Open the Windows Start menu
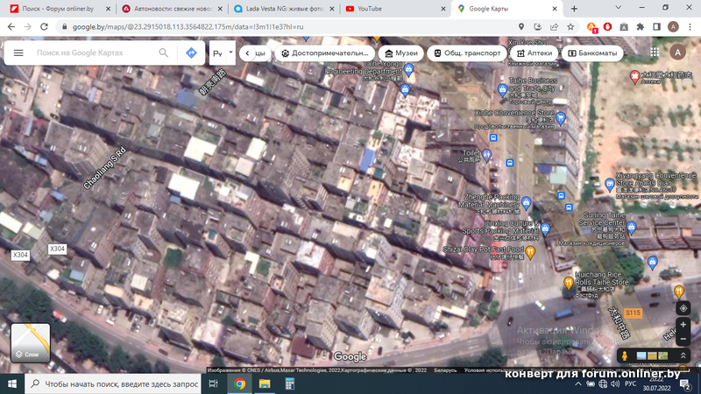The width and height of the screenshot is (701, 394). pos(12,383)
